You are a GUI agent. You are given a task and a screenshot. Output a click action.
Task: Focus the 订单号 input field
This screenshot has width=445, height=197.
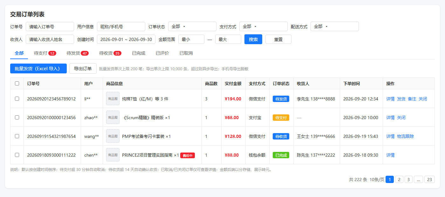tap(50, 26)
